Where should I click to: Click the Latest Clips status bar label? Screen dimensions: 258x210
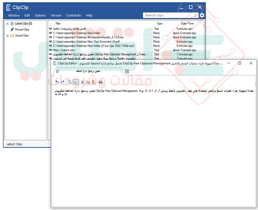(x=14, y=144)
